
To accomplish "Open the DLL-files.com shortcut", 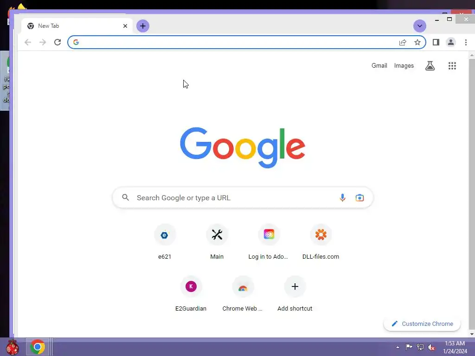I will click(x=321, y=242).
